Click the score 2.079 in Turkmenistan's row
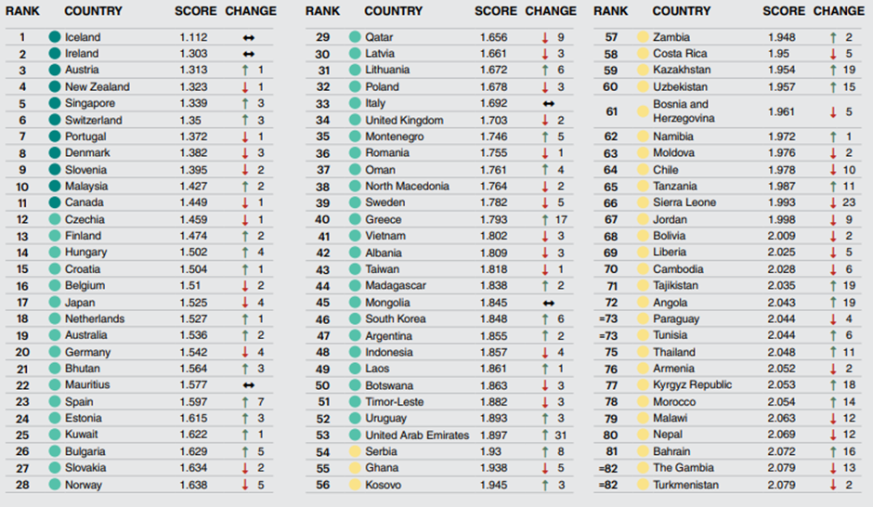 [x=782, y=485]
